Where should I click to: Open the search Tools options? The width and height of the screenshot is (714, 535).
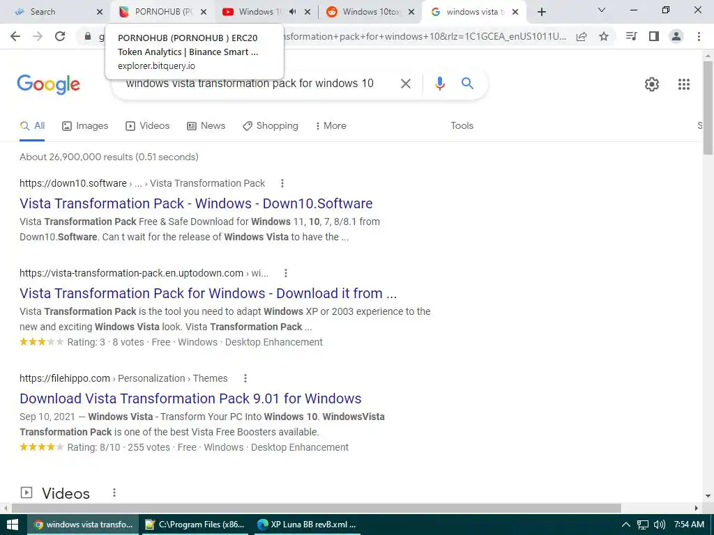pyautogui.click(x=462, y=126)
